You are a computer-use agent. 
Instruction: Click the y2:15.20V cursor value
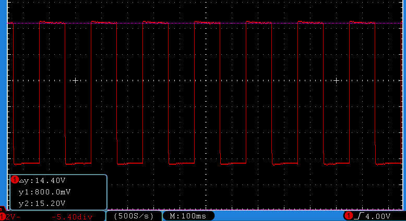click(42, 203)
